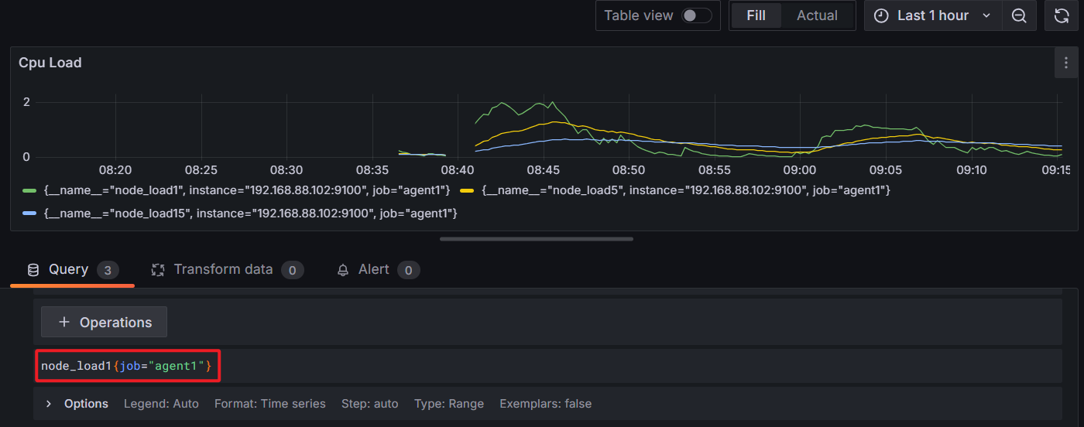The image size is (1084, 427).
Task: Select the node_load15 legend label
Action: tap(251, 213)
